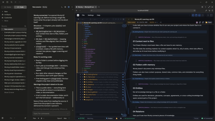
Task: Open the session three-dot options menu
Action: (72, 7)
